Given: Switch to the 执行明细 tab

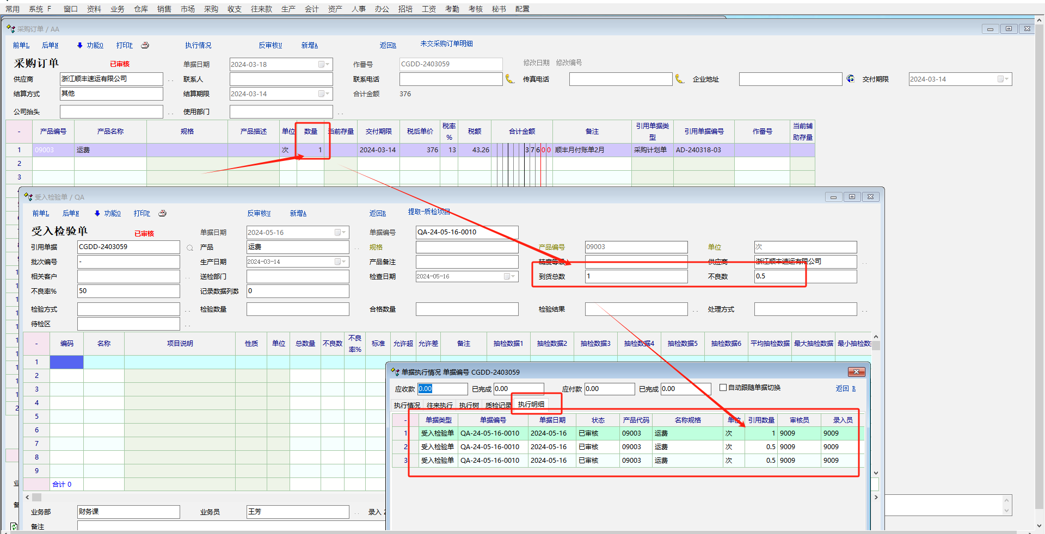Looking at the screenshot, I should pyautogui.click(x=531, y=405).
